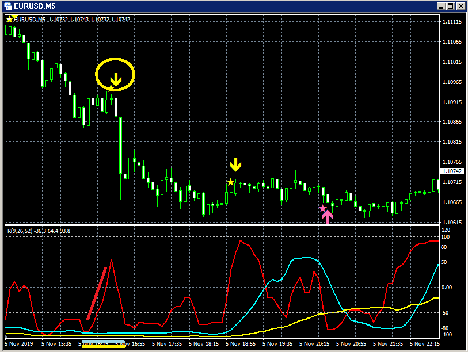Click the 5 Nov 2019 time label

pos(19,343)
